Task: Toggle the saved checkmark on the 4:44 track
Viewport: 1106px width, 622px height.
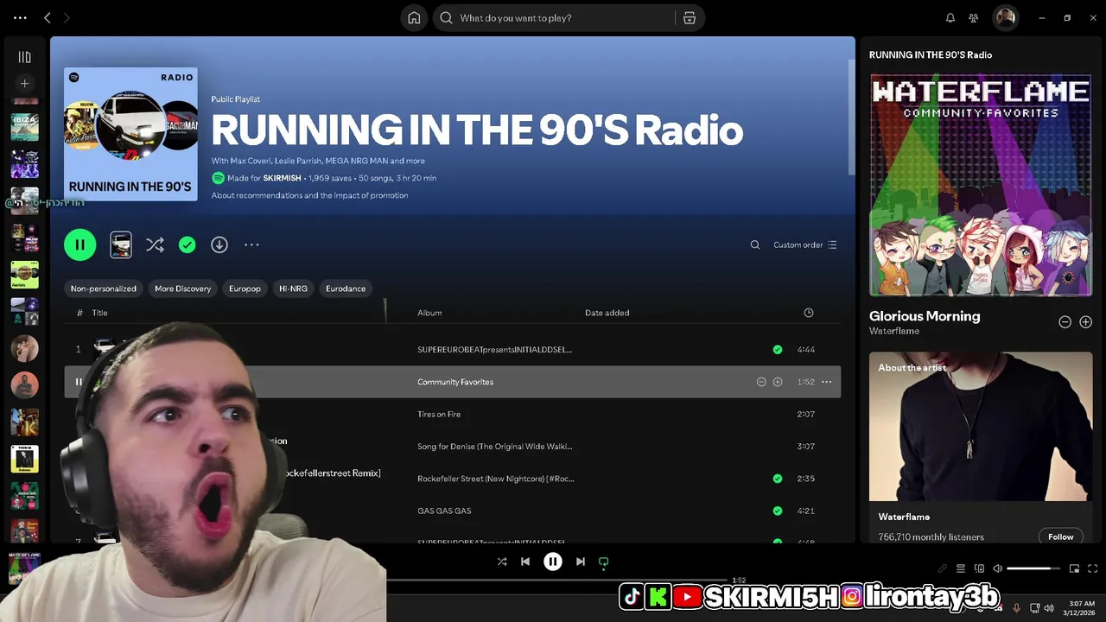Action: pyautogui.click(x=778, y=350)
